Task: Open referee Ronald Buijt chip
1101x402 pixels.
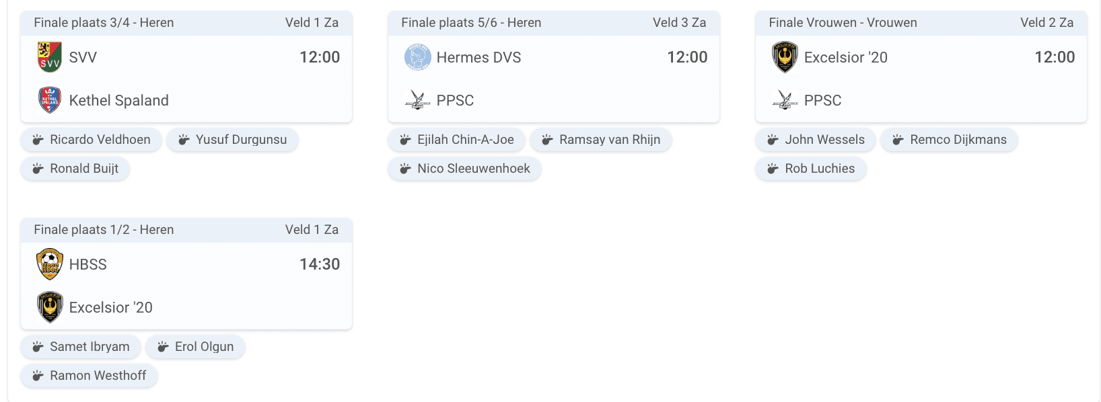Action: tap(75, 169)
